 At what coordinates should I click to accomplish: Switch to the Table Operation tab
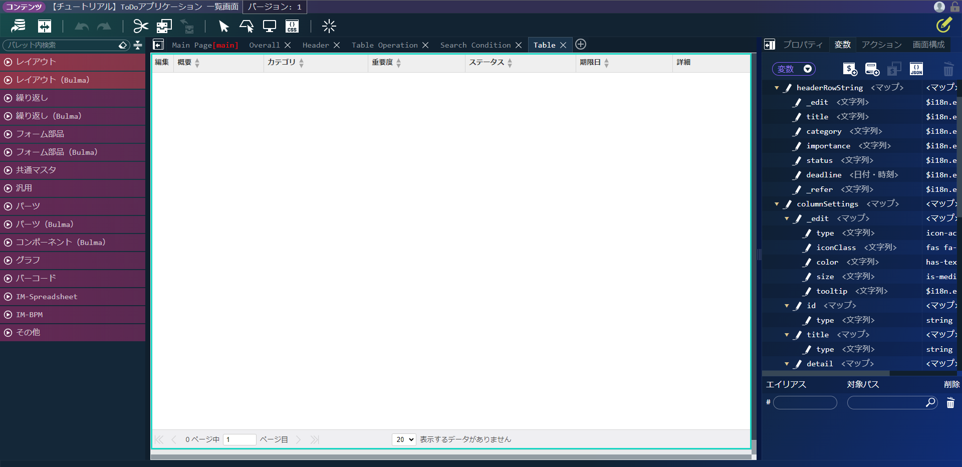coord(384,45)
